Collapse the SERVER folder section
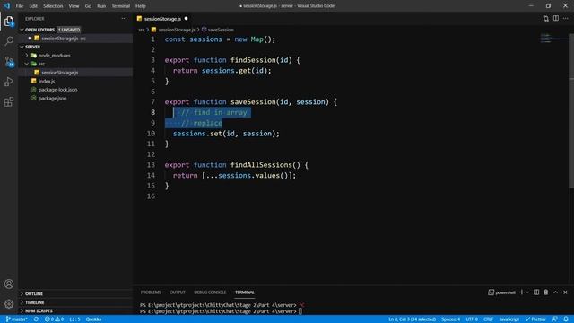 point(22,47)
